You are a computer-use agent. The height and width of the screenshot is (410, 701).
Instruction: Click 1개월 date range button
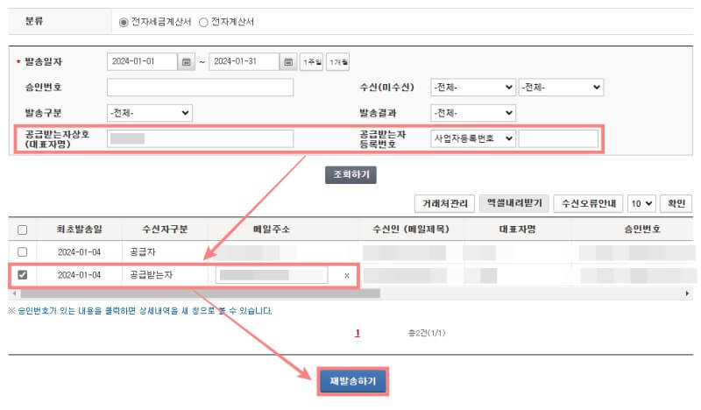pos(338,61)
